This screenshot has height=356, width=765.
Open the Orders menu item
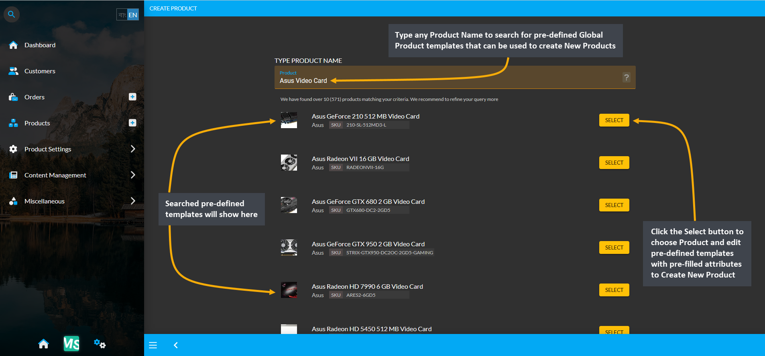coord(35,97)
